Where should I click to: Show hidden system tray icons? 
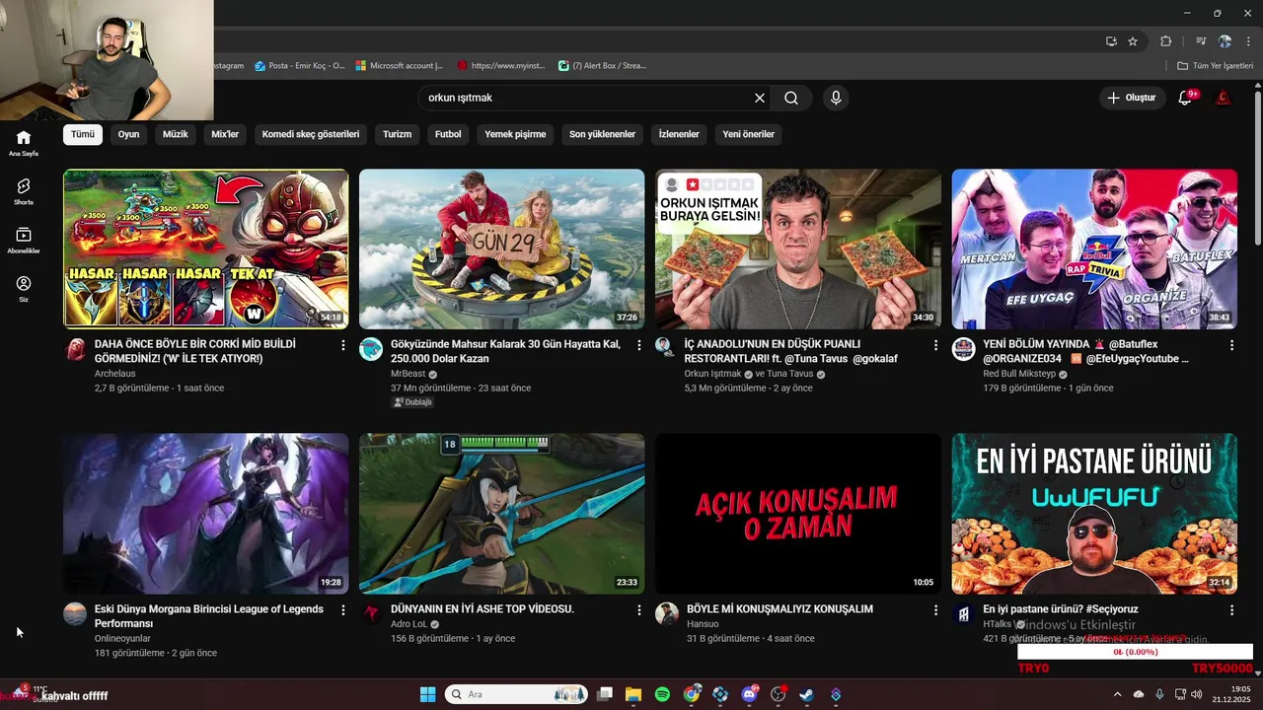[1117, 694]
